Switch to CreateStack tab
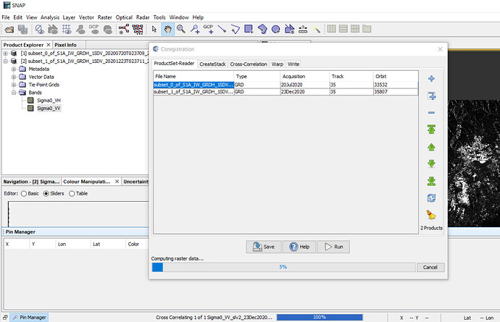 (212, 64)
